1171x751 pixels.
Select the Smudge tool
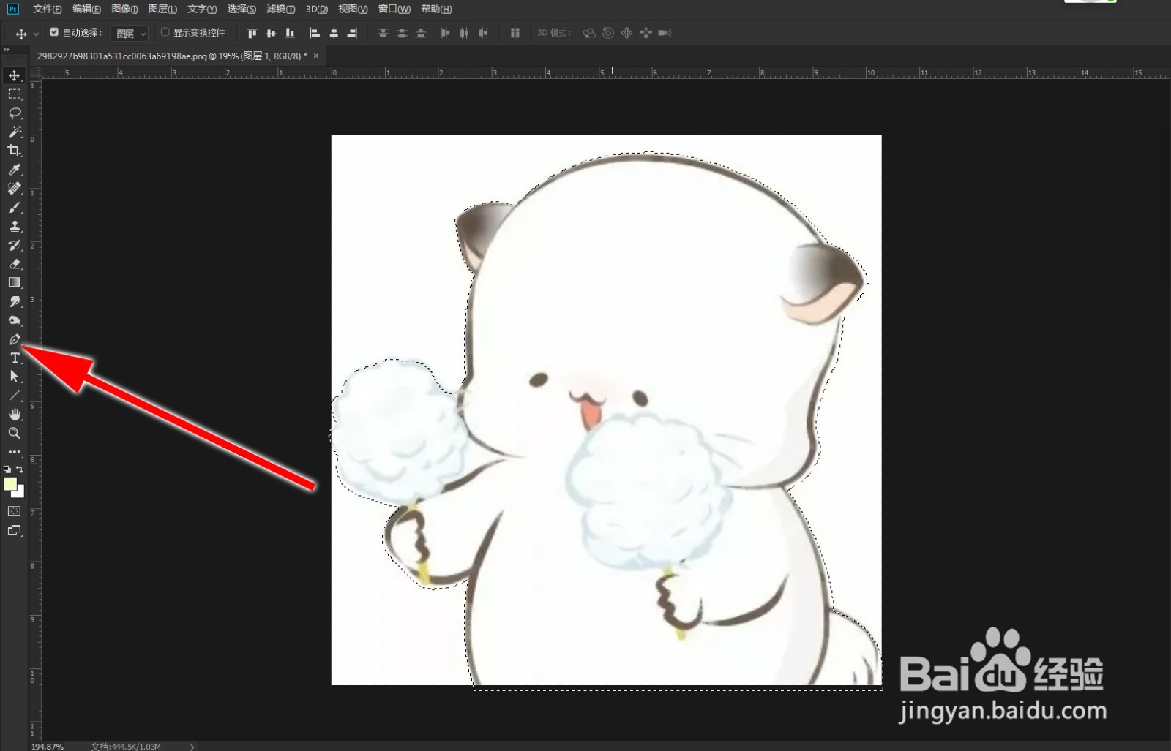[15, 301]
